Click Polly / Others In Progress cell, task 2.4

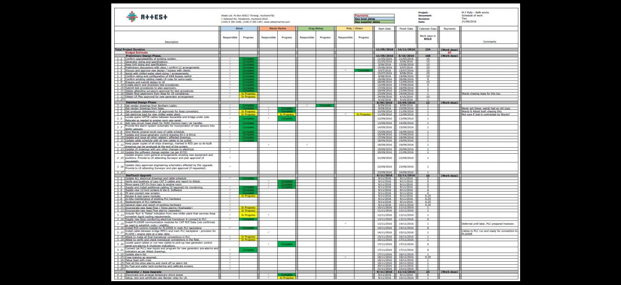pos(364,114)
